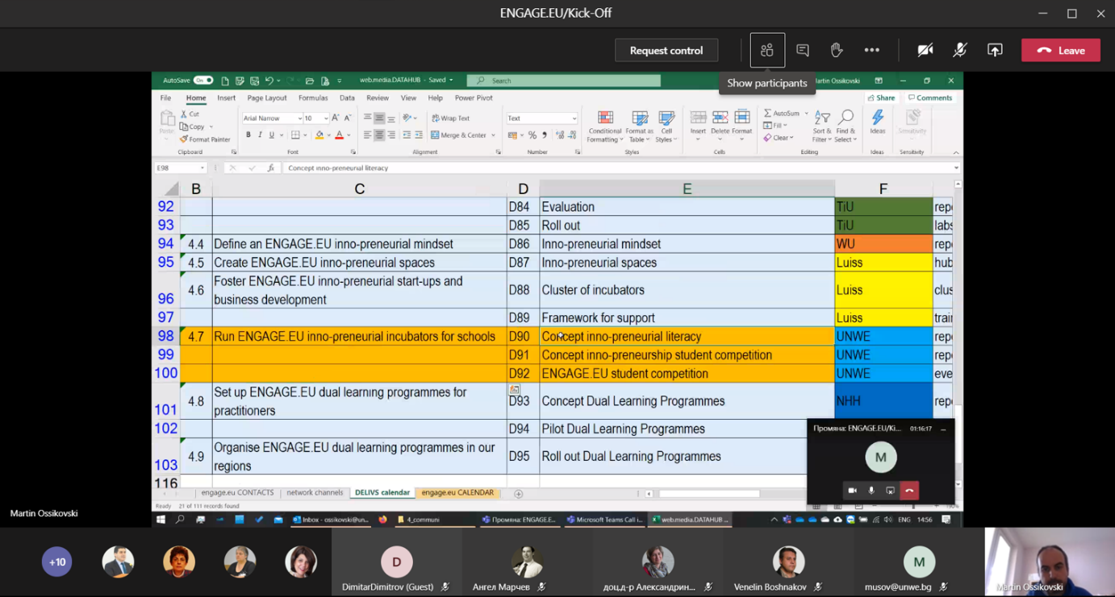
Task: Raise your hand in the Teams meeting
Action: pos(837,50)
